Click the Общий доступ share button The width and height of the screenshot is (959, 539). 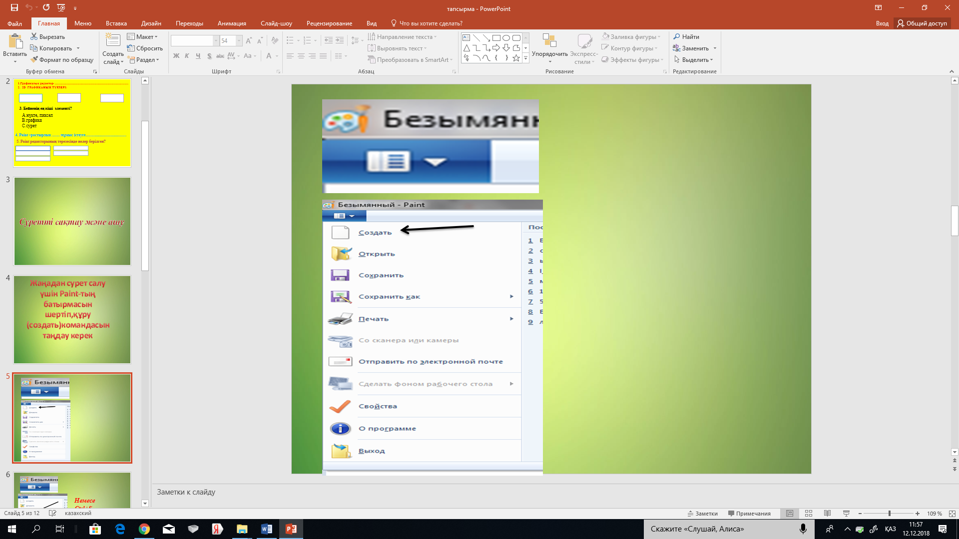click(922, 23)
